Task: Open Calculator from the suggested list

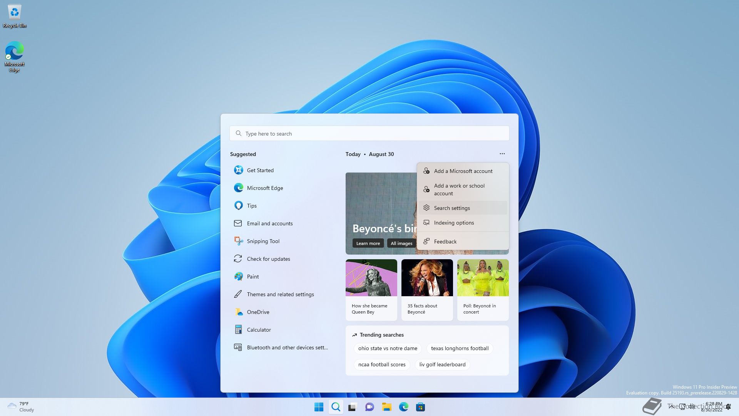Action: pyautogui.click(x=283, y=330)
